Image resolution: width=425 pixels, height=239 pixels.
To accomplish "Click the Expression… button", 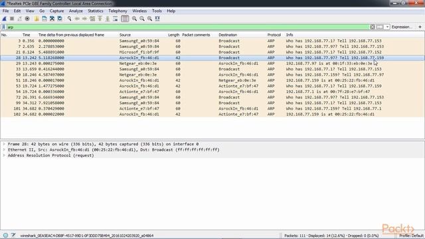I will click(x=401, y=27).
